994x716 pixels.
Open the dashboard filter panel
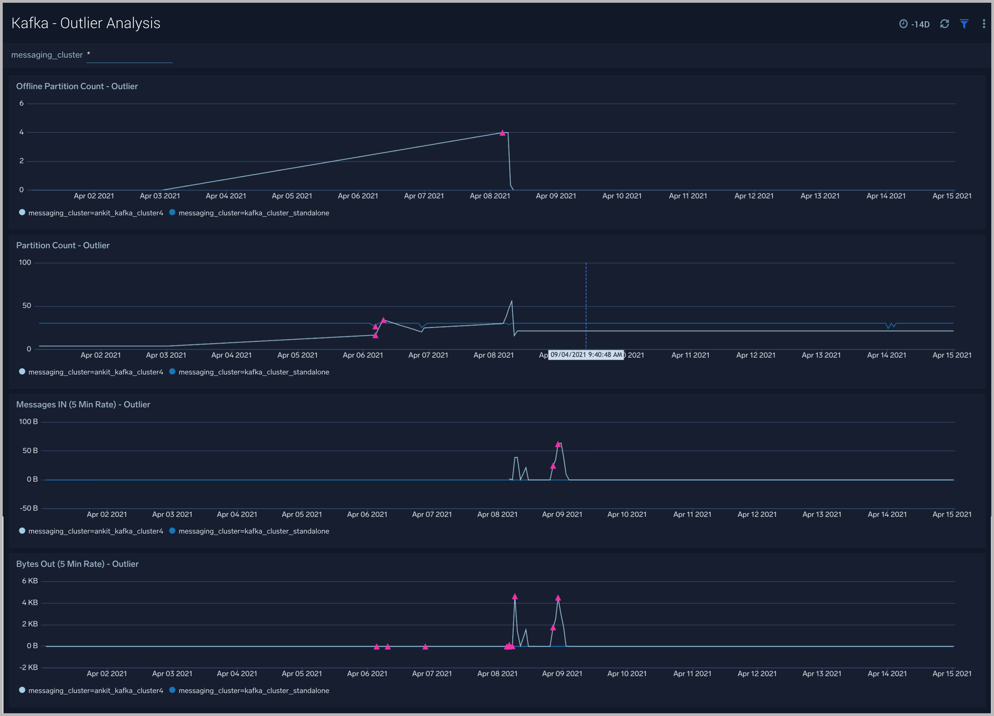point(964,24)
